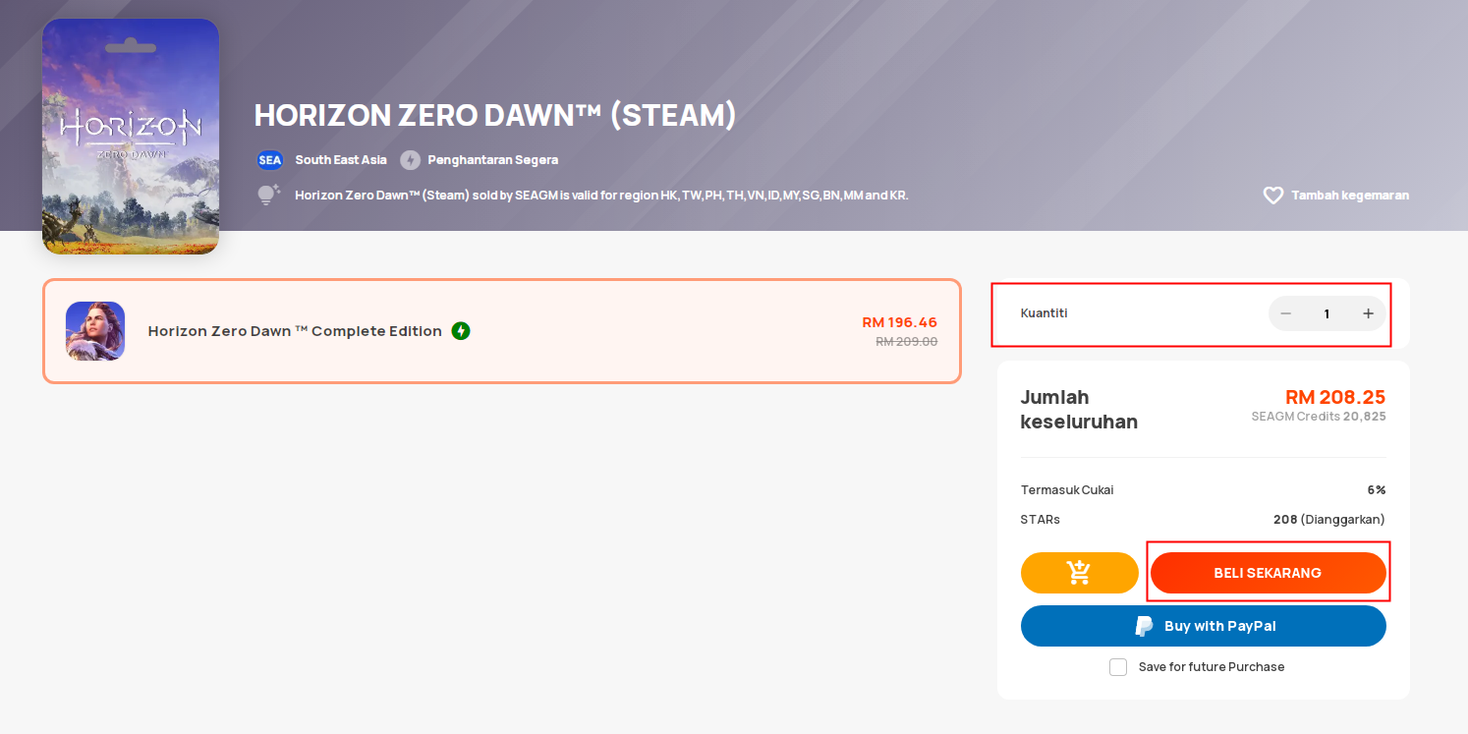Viewport: 1468px width, 734px height.
Task: Click the heart icon to add favourite
Action: (1272, 196)
